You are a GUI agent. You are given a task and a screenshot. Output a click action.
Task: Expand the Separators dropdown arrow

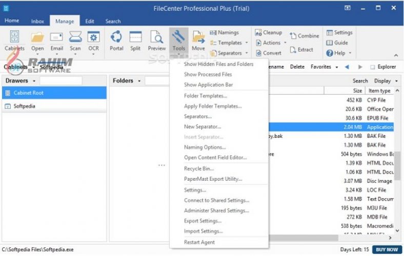(x=247, y=53)
